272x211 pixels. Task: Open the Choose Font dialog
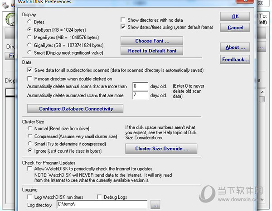click(152, 41)
